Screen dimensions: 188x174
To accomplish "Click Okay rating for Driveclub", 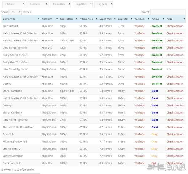I will pos(154,134).
